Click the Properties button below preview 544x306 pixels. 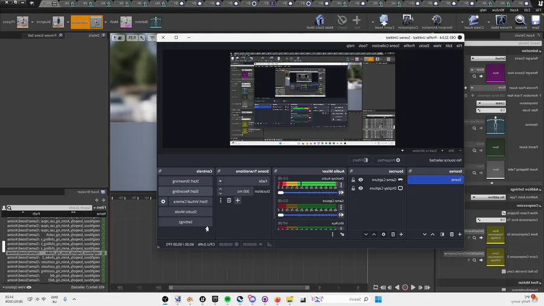click(389, 160)
